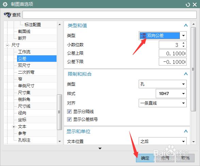Collapse the 尺寸 tree node
Screen dimensions: 200x166
[7, 45]
